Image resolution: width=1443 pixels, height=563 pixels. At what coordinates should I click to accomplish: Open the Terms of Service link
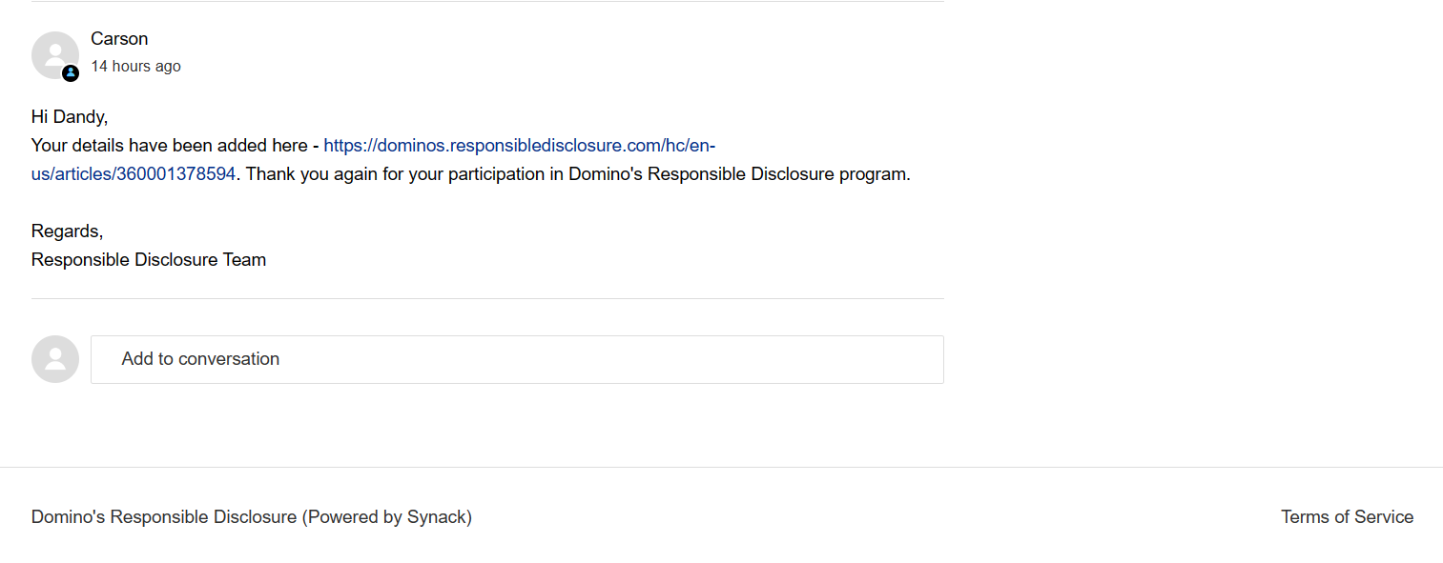point(1347,517)
